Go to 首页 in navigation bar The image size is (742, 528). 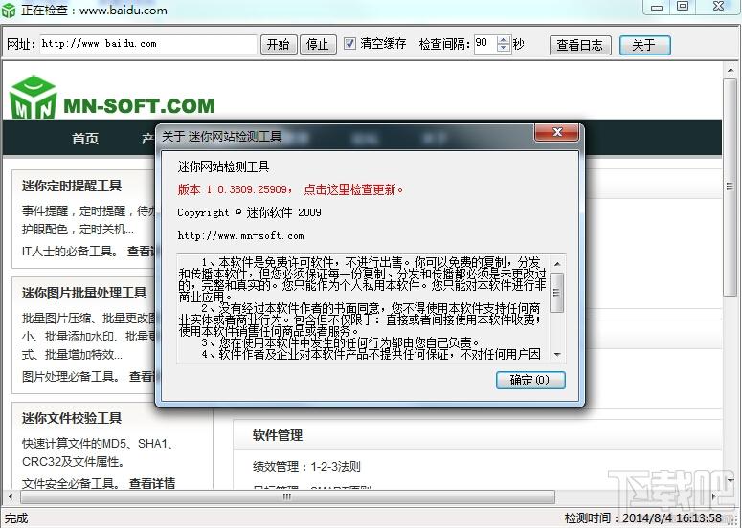[x=85, y=138]
